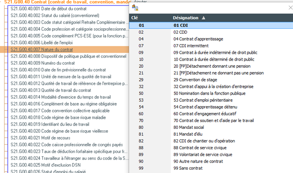Choose 21 [FP]Détachement ne donnant pas une pension

[219, 73]
